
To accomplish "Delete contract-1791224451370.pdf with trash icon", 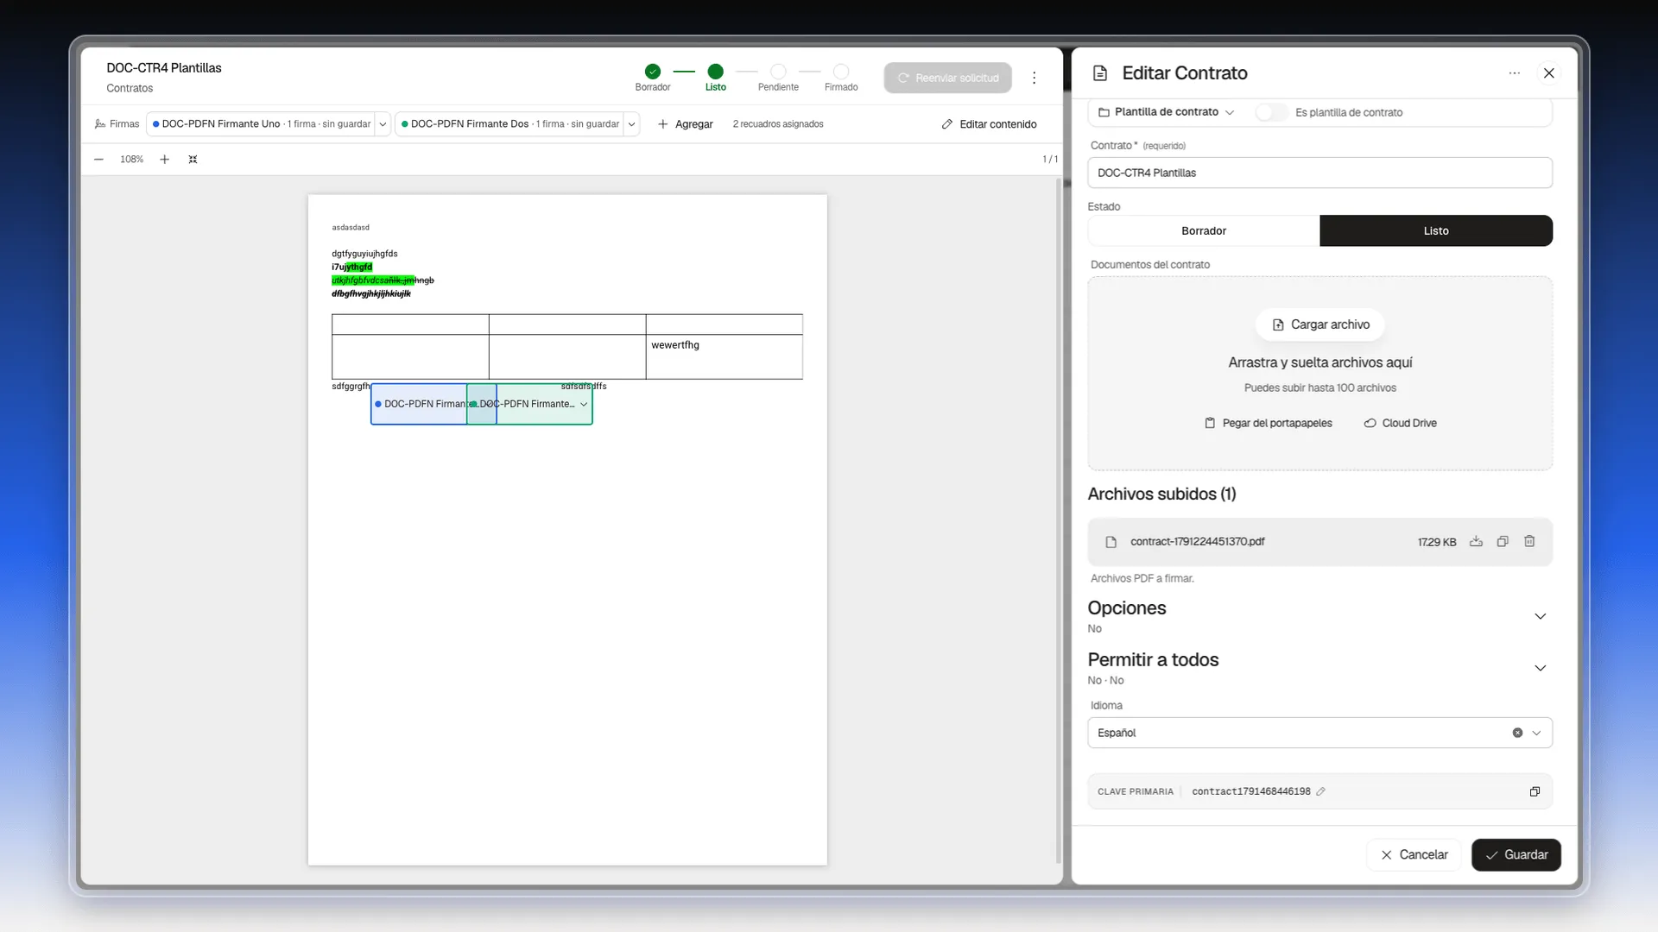I will [1529, 542].
